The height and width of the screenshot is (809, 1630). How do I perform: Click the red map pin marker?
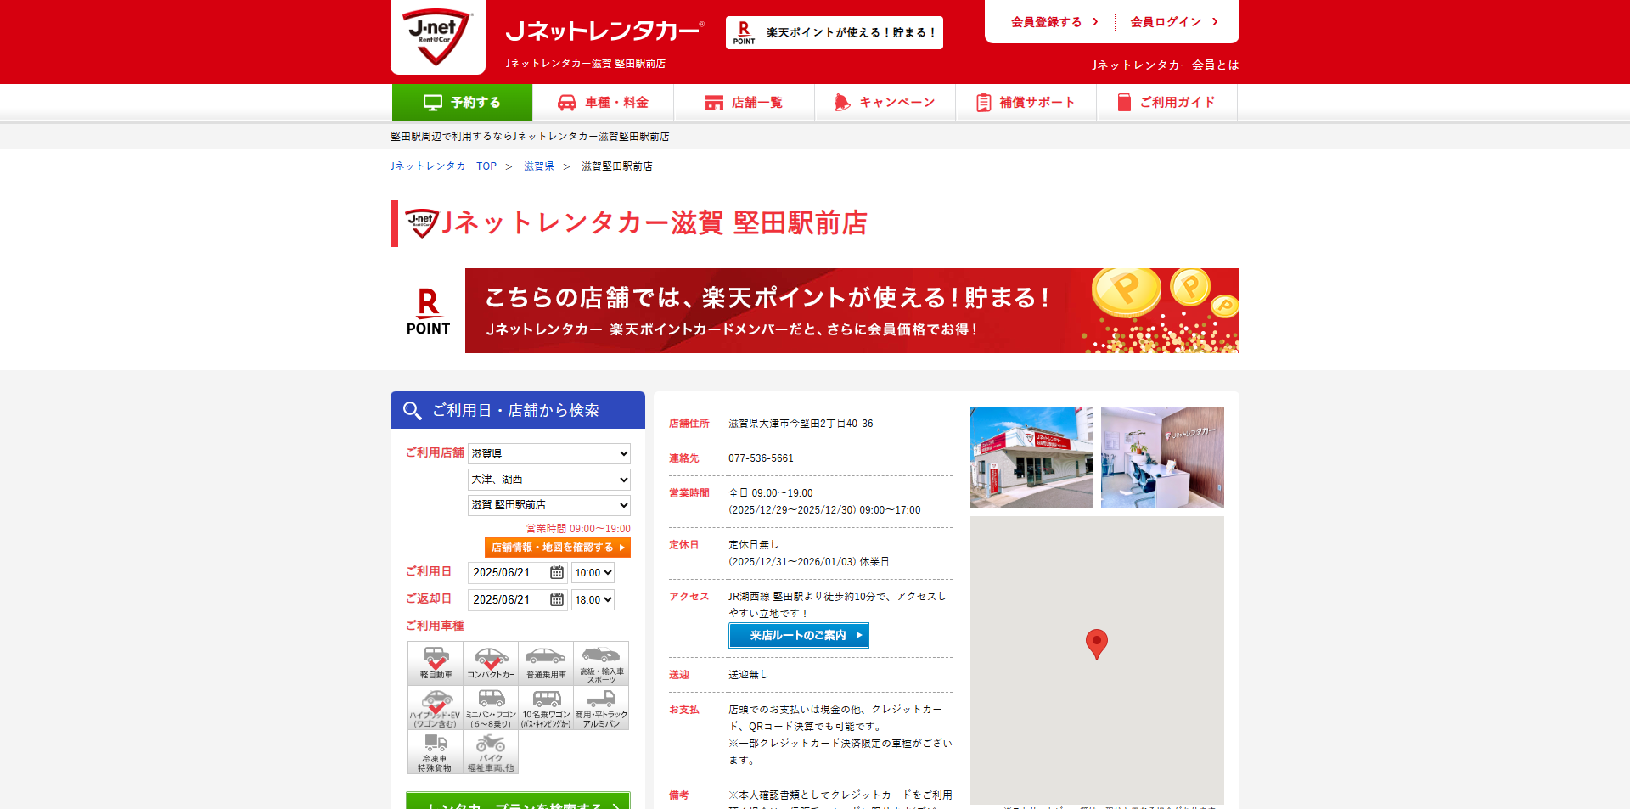click(x=1097, y=644)
